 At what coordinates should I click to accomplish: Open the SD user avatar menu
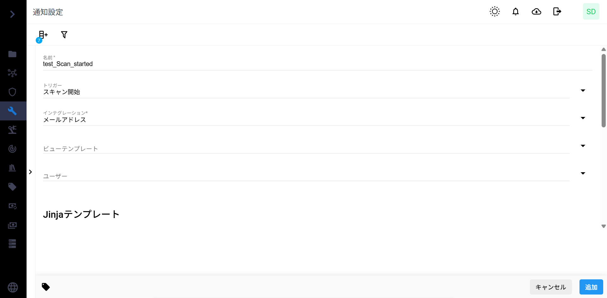pos(591,12)
